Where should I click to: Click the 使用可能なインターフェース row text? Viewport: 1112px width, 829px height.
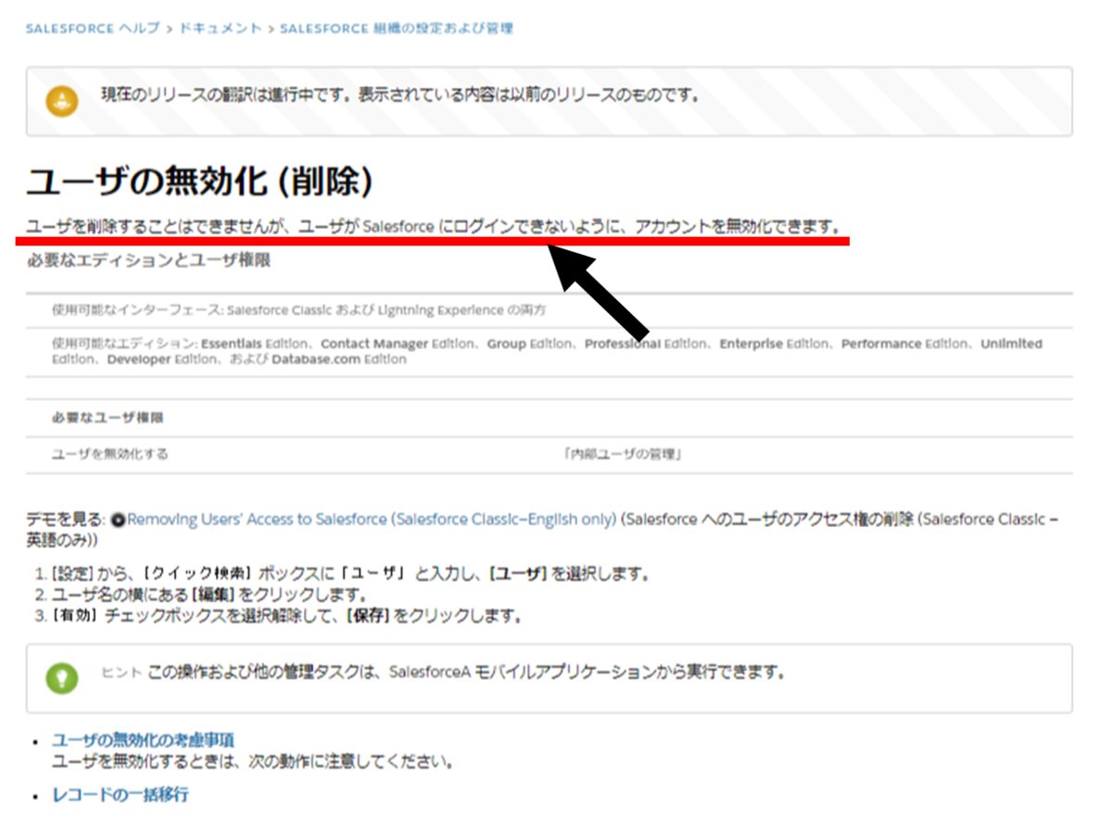[299, 310]
